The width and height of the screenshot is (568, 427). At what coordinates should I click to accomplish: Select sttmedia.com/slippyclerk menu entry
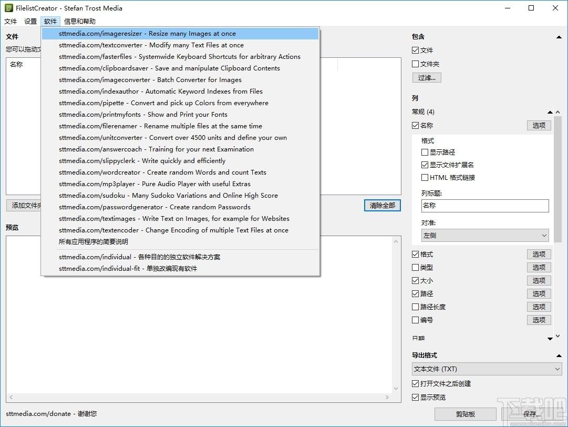click(x=180, y=161)
